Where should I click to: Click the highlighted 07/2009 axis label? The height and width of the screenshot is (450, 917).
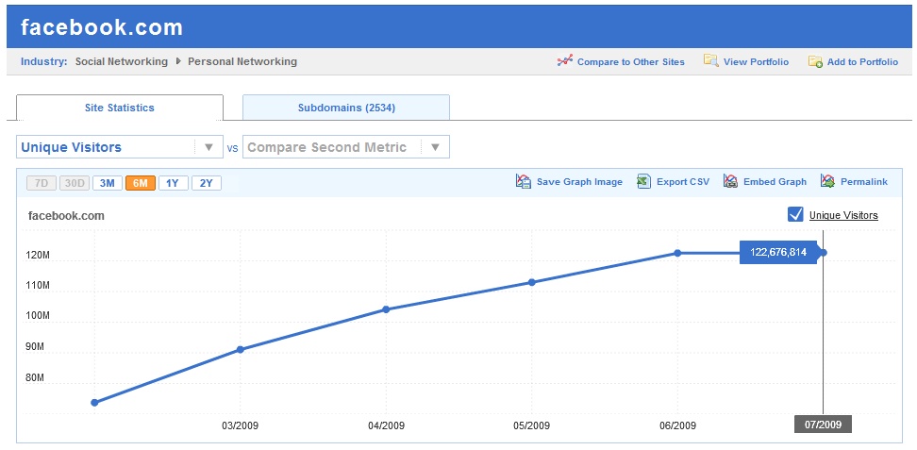pyautogui.click(x=823, y=425)
